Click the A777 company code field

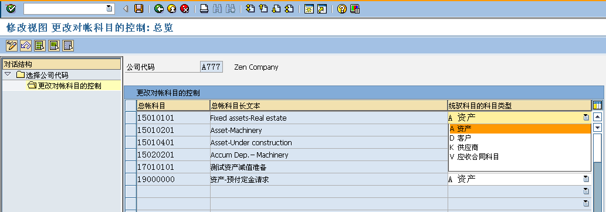[x=211, y=67]
